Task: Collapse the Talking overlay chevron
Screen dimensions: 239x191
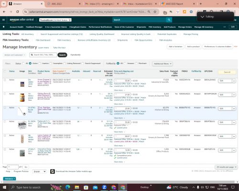Action: pyautogui.click(x=202, y=17)
